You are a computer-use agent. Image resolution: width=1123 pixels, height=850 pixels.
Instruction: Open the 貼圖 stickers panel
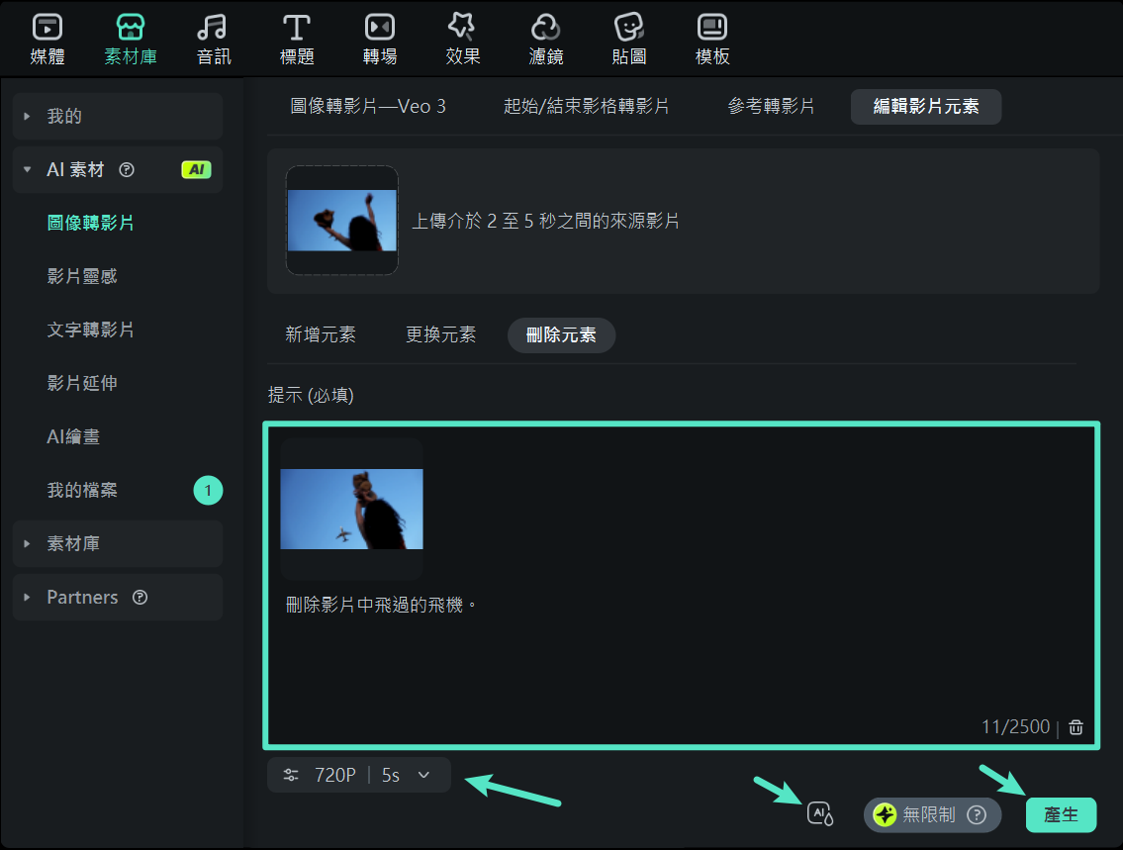pyautogui.click(x=629, y=38)
